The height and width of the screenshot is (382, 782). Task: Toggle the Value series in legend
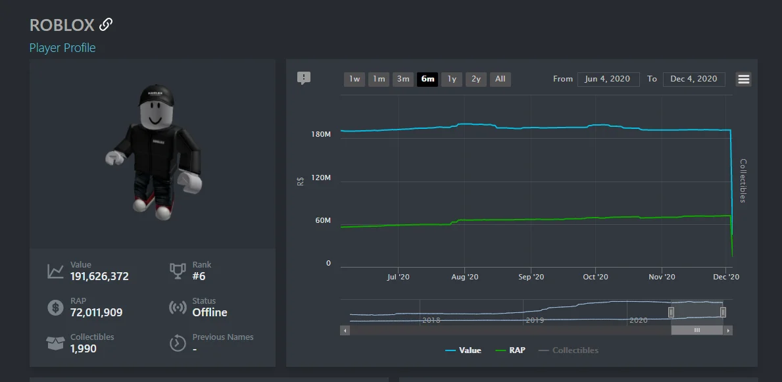[463, 350]
